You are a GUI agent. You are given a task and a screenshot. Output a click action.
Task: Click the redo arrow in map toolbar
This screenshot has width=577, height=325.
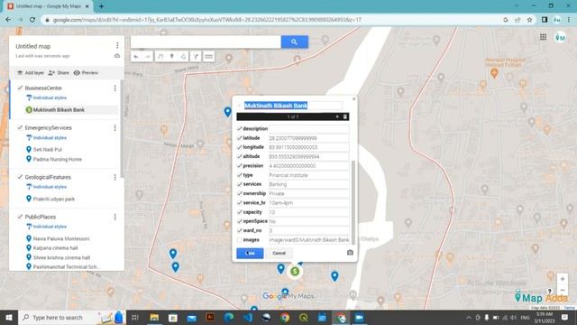tap(148, 56)
